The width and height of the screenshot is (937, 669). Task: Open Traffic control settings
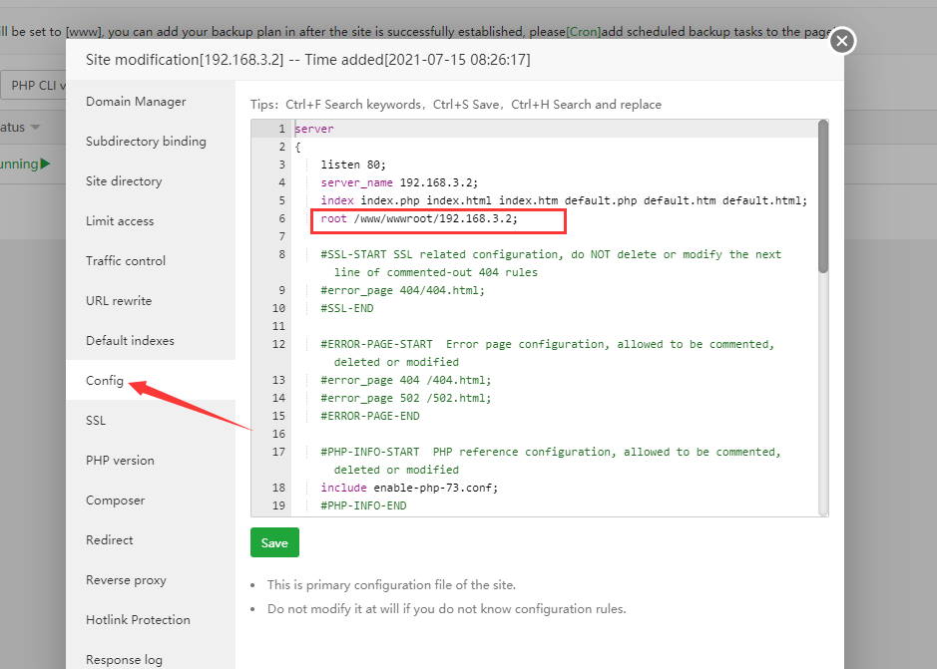pyautogui.click(x=126, y=261)
